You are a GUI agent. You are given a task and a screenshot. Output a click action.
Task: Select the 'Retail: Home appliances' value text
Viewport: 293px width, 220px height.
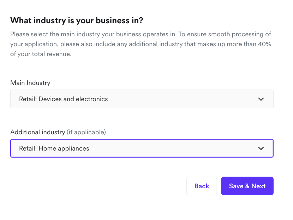click(x=54, y=148)
